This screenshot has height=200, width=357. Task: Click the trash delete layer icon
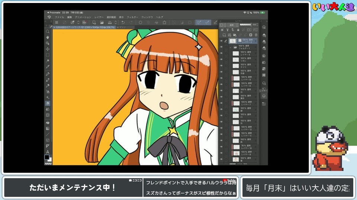point(256,35)
